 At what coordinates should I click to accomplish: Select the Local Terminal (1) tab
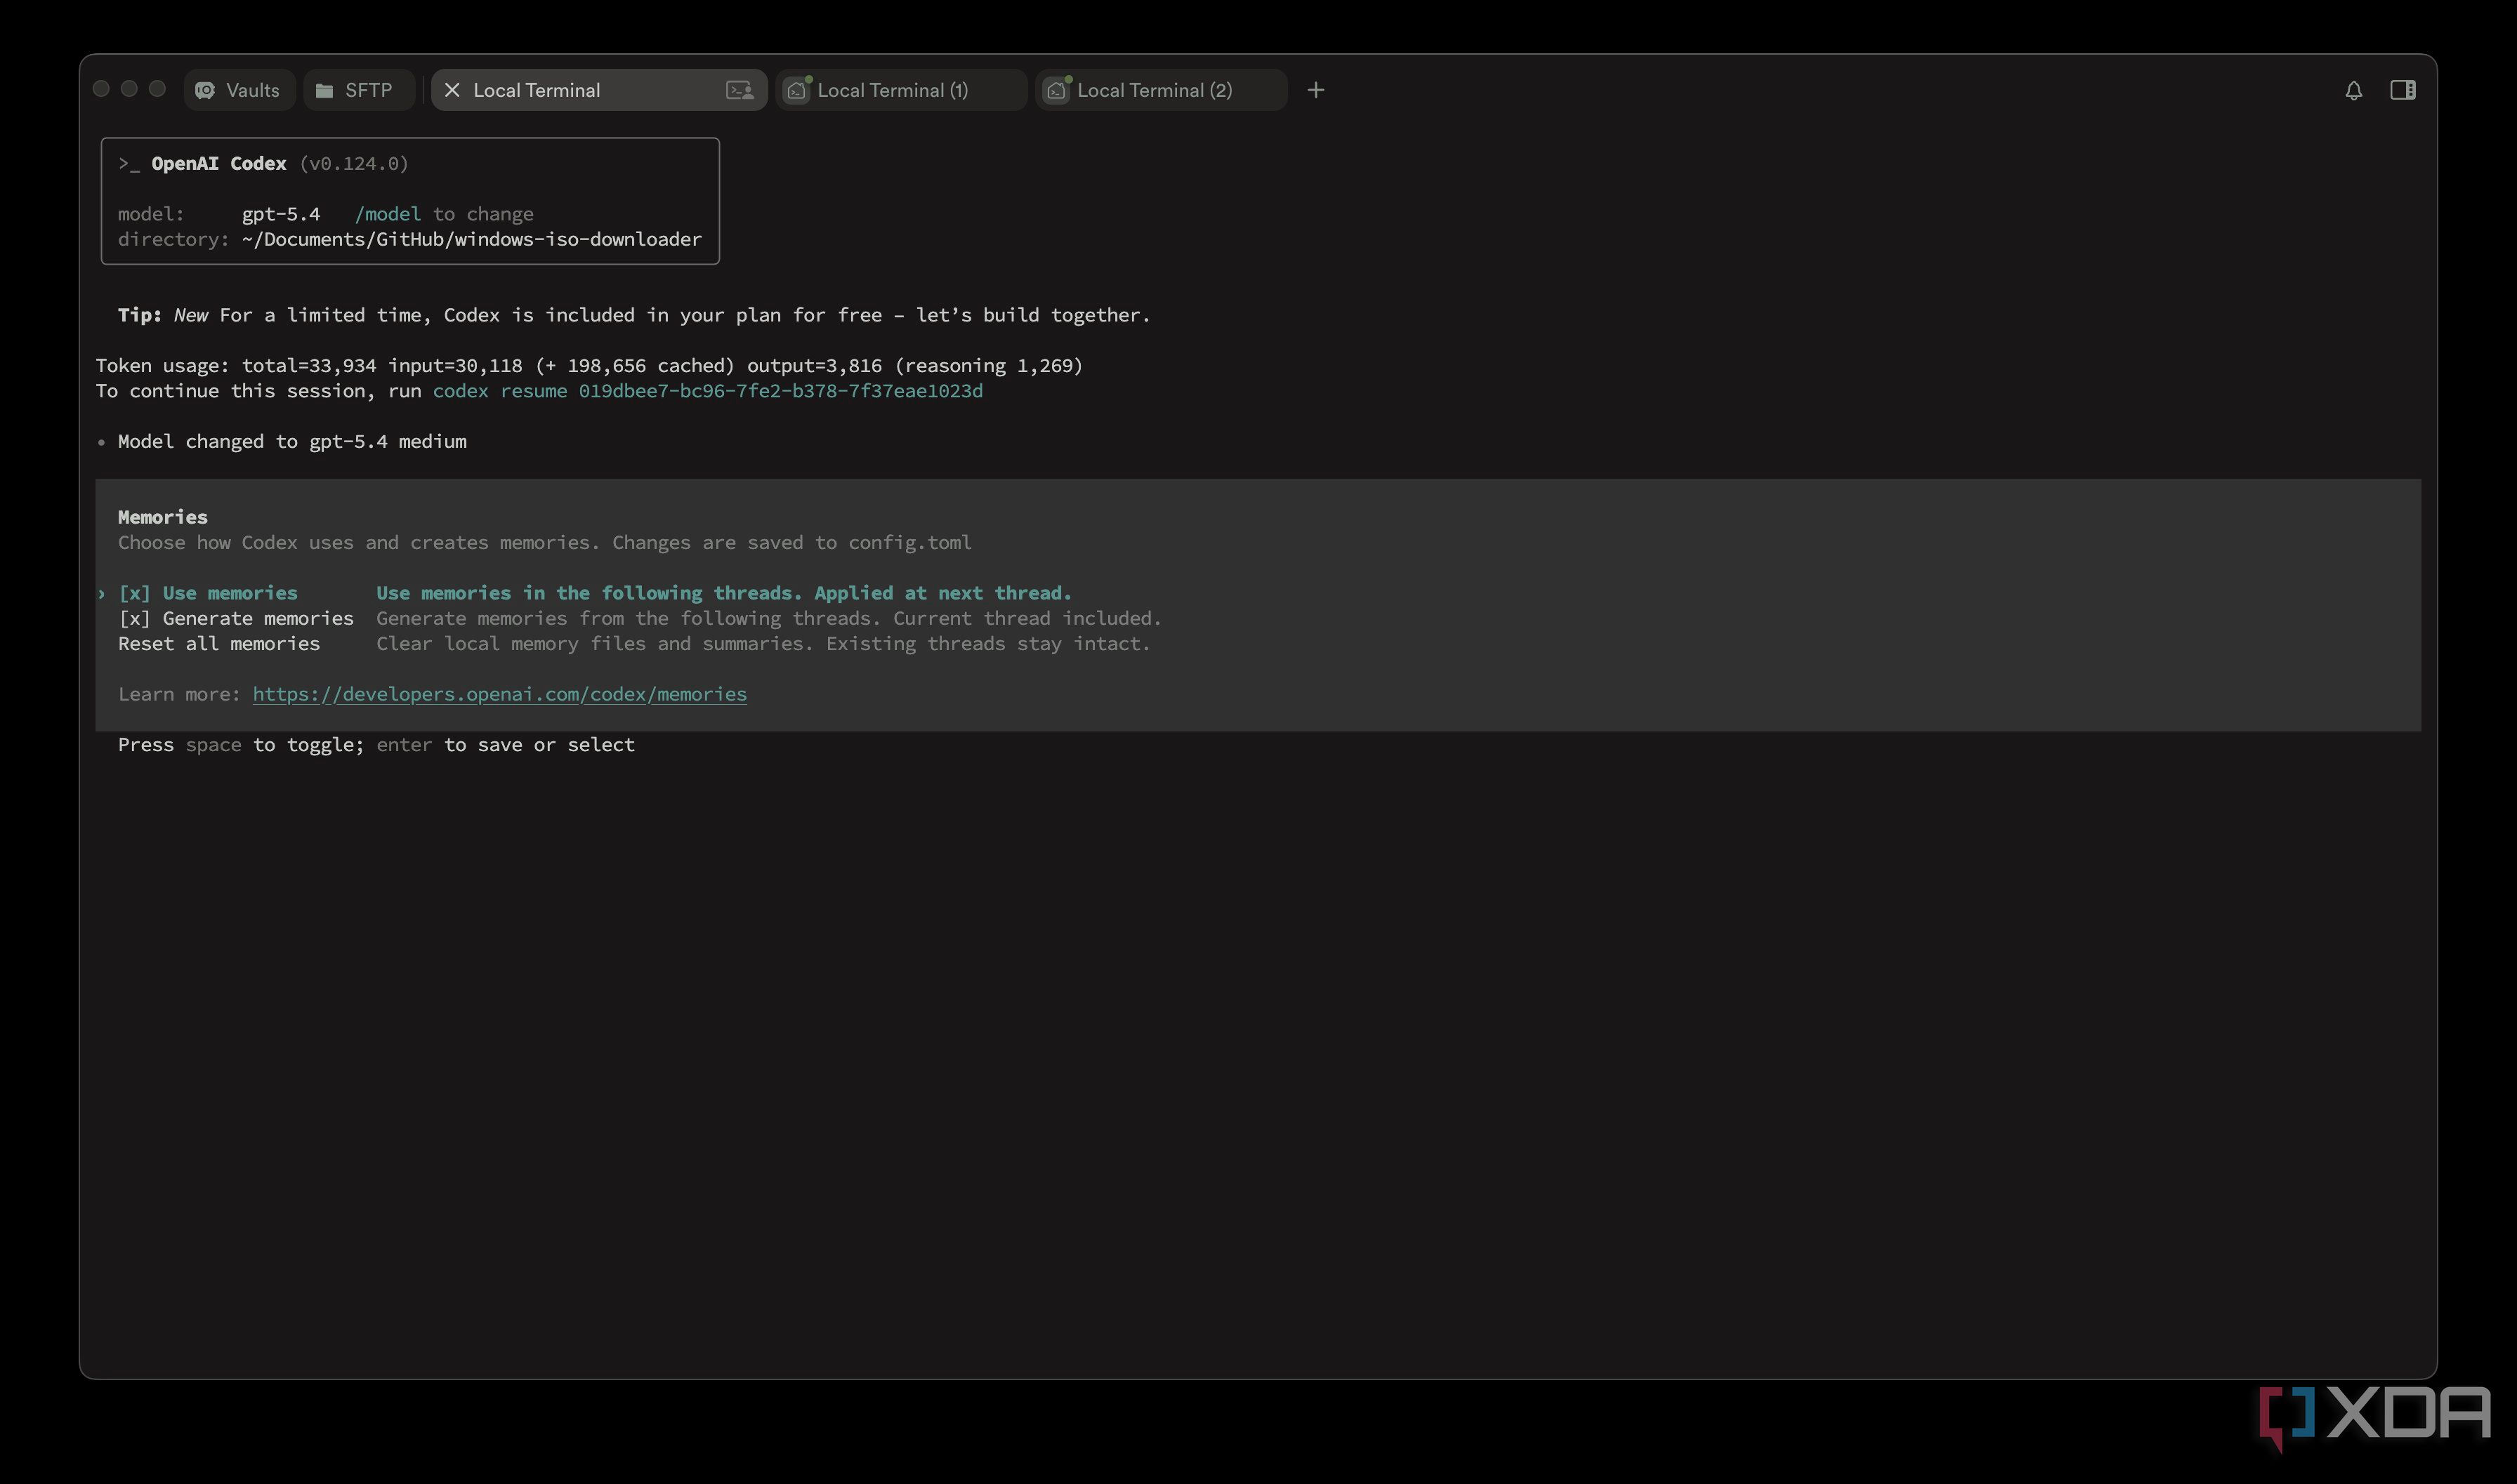[900, 90]
